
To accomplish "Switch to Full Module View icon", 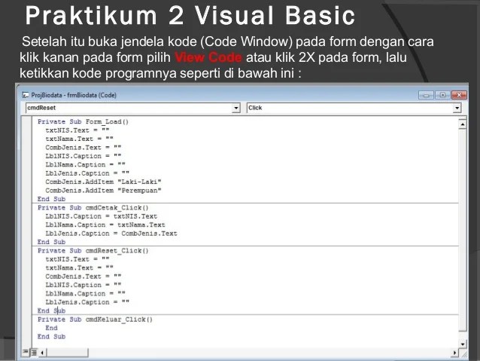I will pyautogui.click(x=34, y=353).
